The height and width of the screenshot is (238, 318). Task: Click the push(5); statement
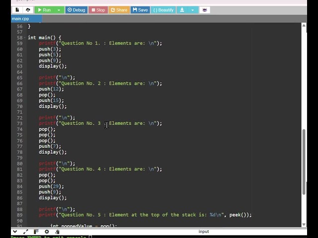pos(50,55)
